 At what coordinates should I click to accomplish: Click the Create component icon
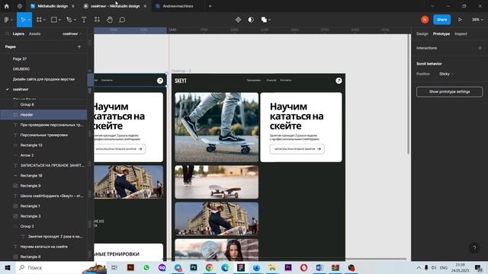(x=238, y=20)
